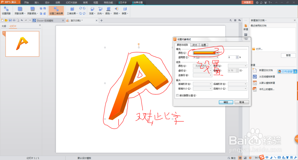
Task: Click the redo arrow icon
Action: (26, 20)
